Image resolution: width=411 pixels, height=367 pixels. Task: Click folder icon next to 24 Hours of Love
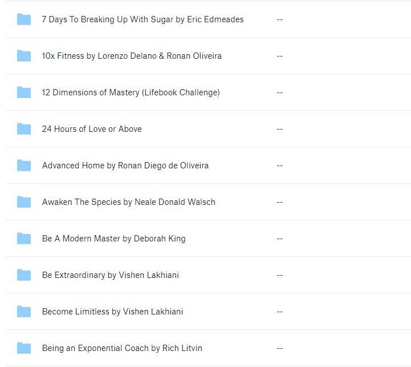click(24, 129)
